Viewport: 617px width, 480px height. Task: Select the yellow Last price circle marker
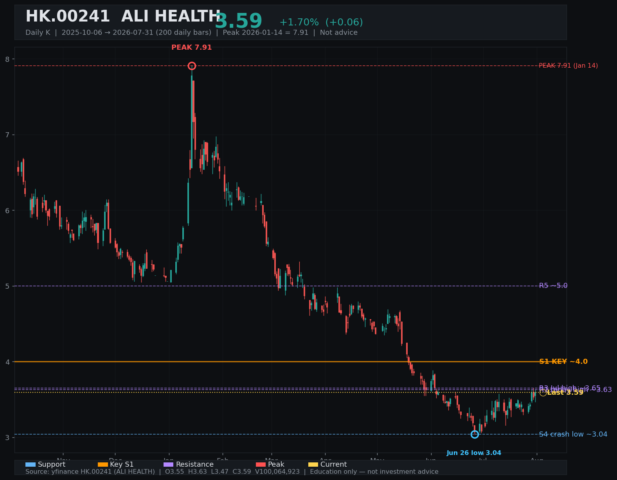pos(543,392)
